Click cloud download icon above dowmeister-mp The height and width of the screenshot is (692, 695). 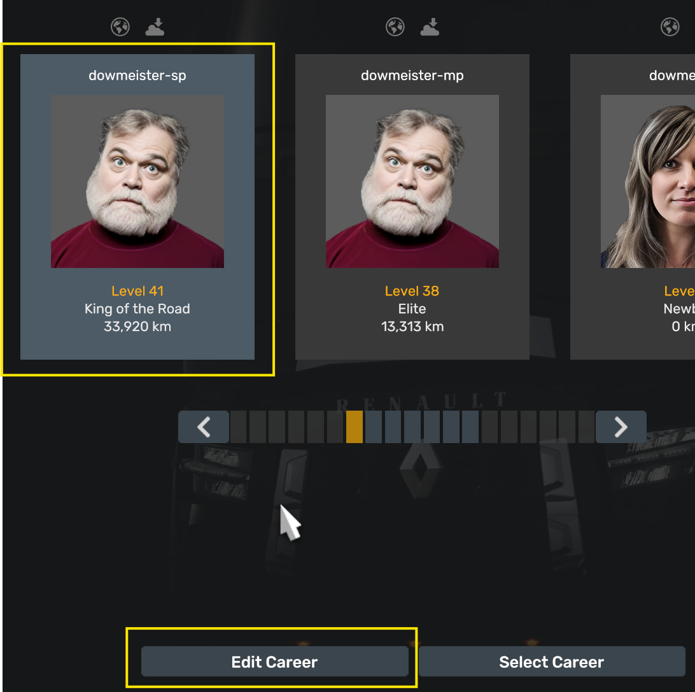point(430,27)
